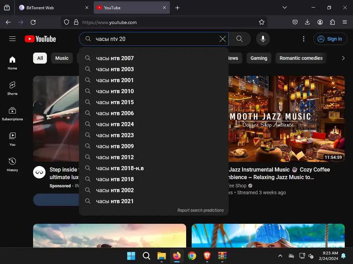Screen dimensions: 353x264
Task: Choose suggestion часы нтв 2015
Action: pyautogui.click(x=154, y=102)
